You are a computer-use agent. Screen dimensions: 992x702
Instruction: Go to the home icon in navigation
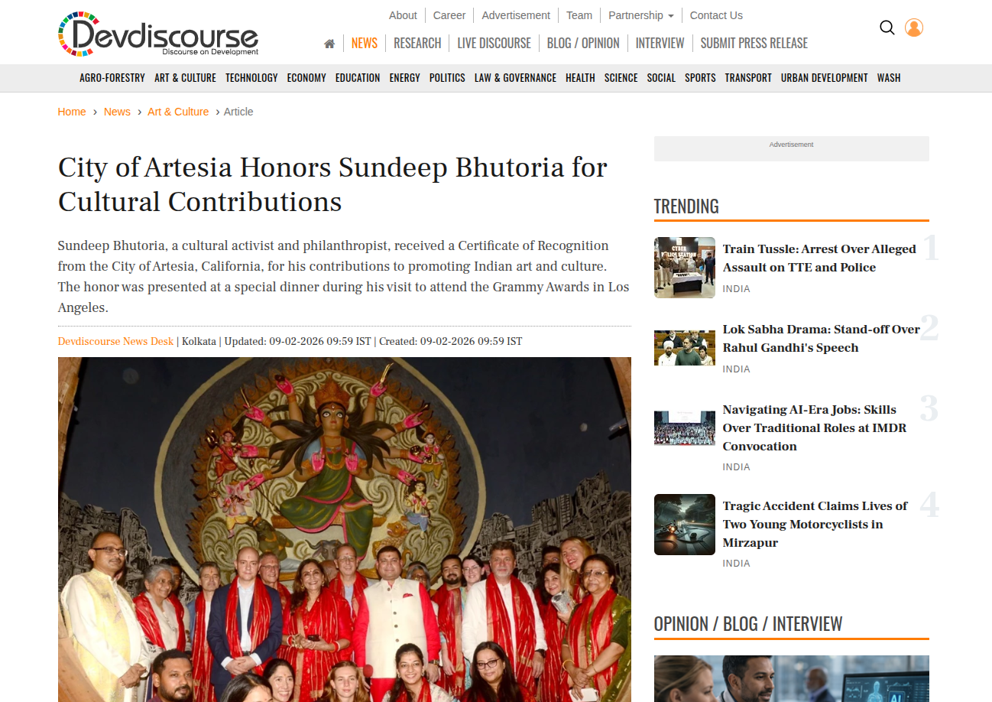click(x=329, y=44)
